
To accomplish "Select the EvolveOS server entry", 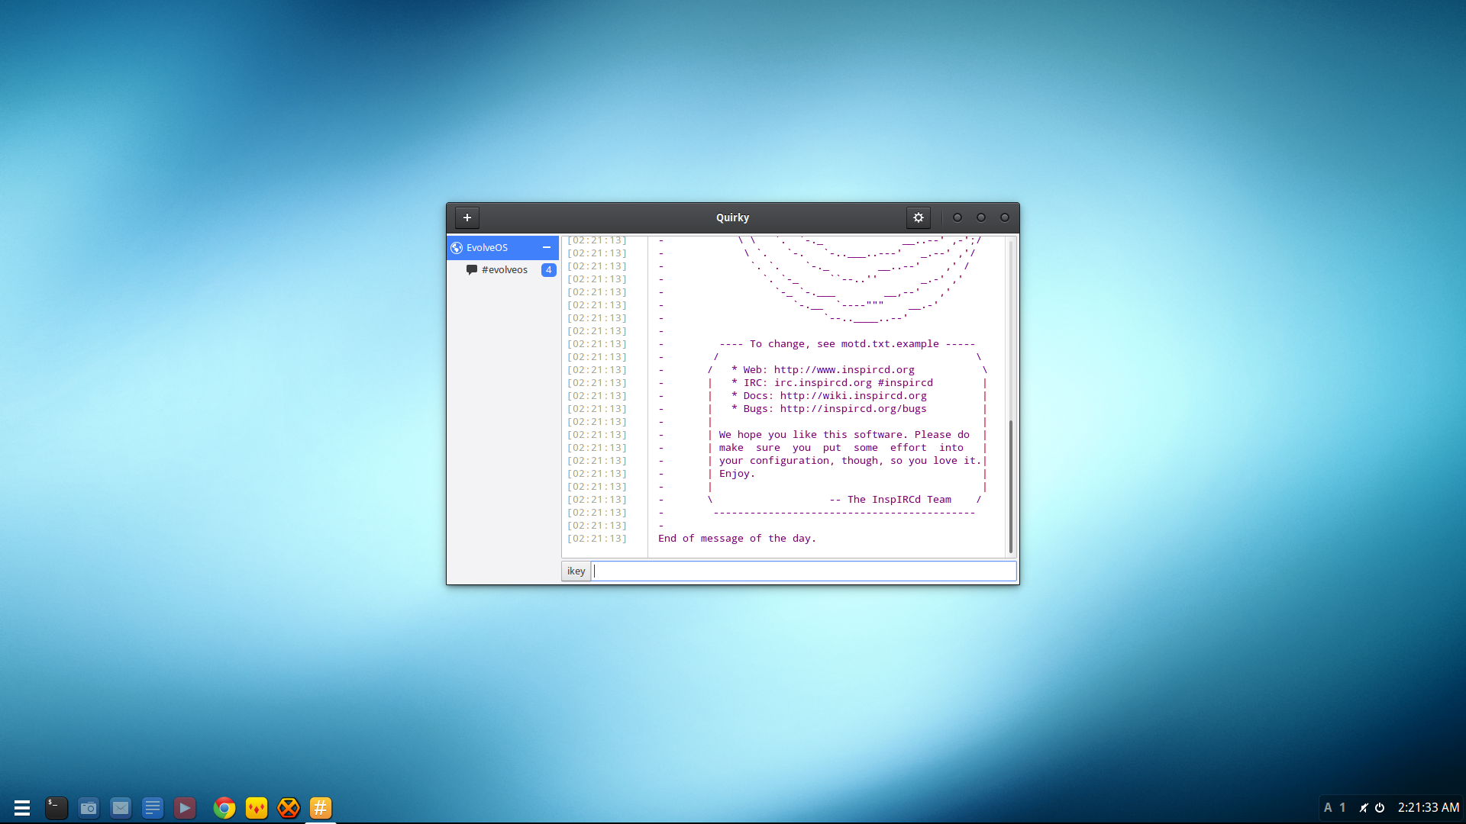I will (502, 247).
